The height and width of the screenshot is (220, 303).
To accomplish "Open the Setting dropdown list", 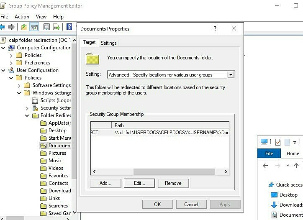I will [231, 75].
